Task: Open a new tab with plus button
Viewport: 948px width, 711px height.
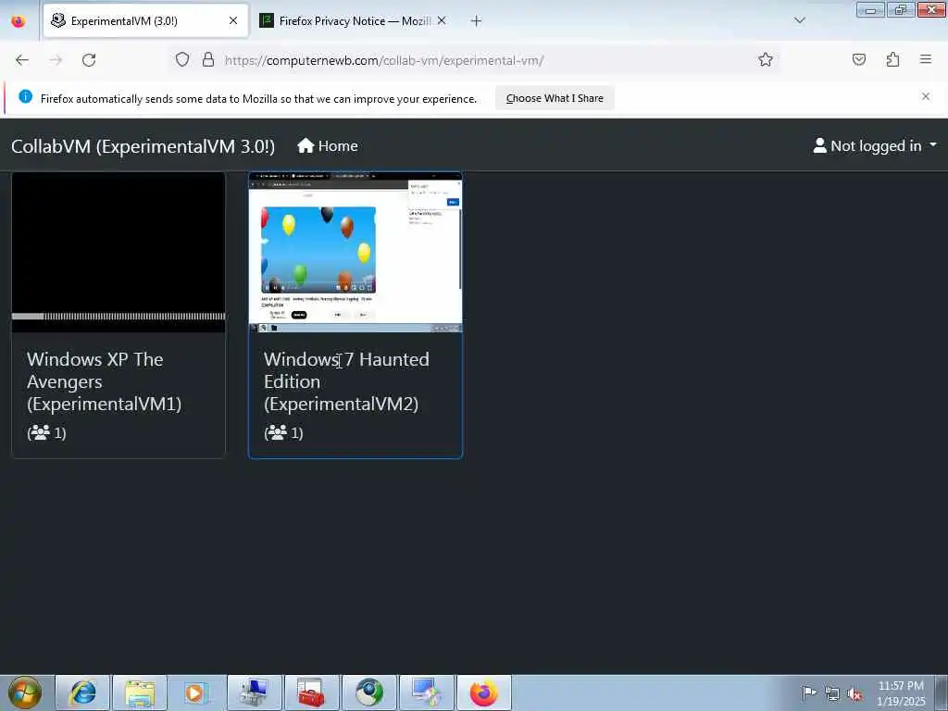Action: 476,20
